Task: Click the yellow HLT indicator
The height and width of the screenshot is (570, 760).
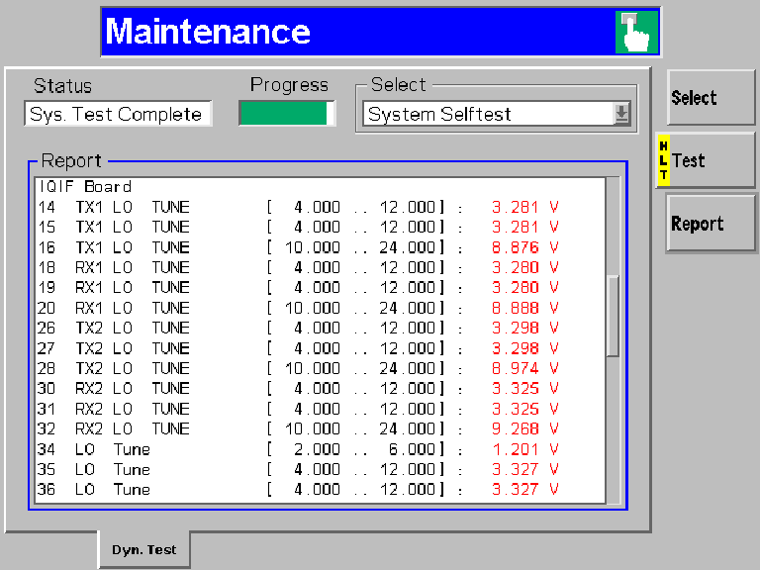Action: (x=664, y=160)
